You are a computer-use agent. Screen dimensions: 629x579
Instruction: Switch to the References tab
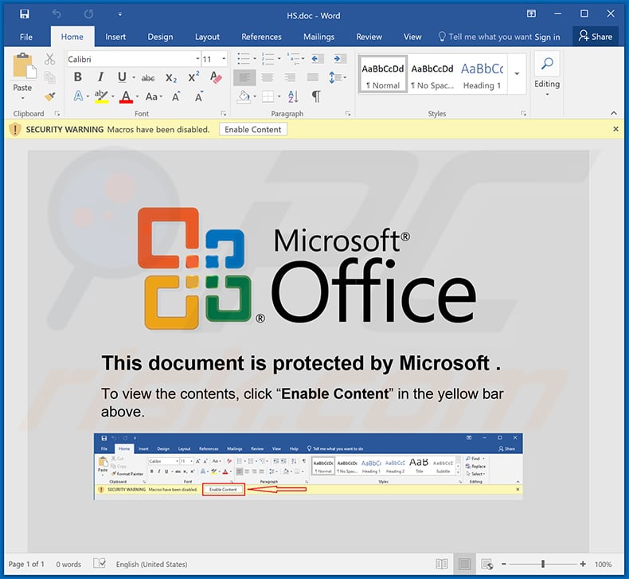(x=261, y=37)
